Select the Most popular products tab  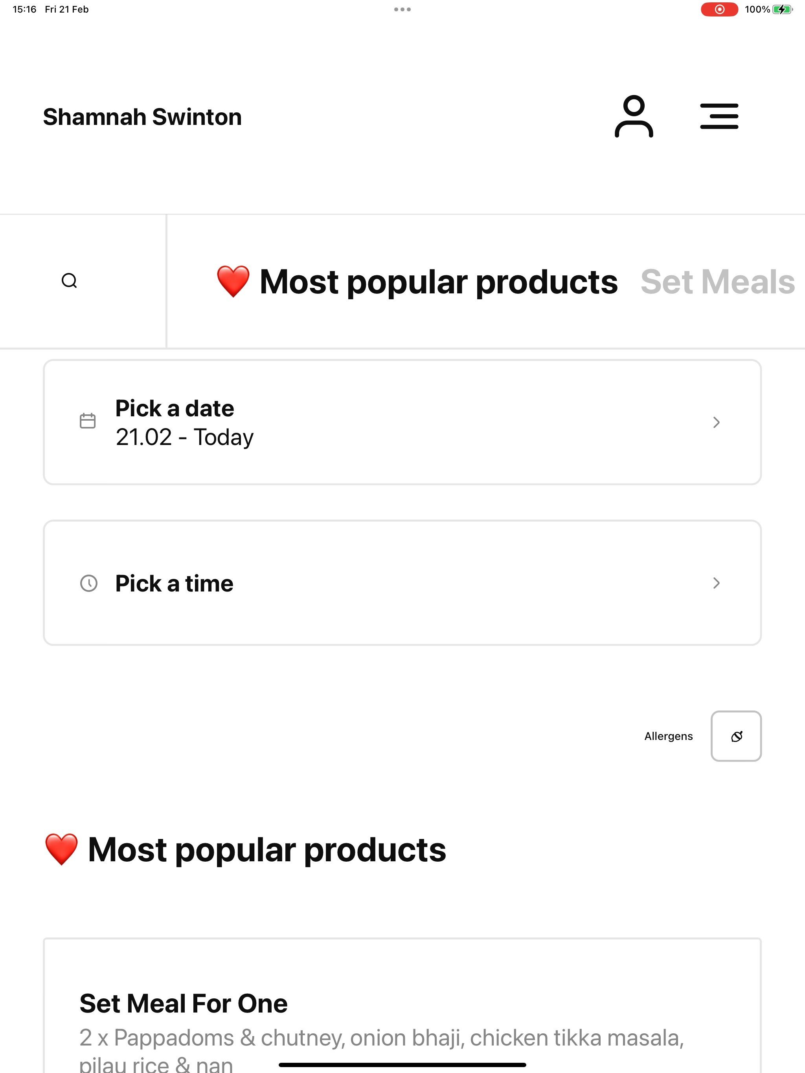coord(417,282)
